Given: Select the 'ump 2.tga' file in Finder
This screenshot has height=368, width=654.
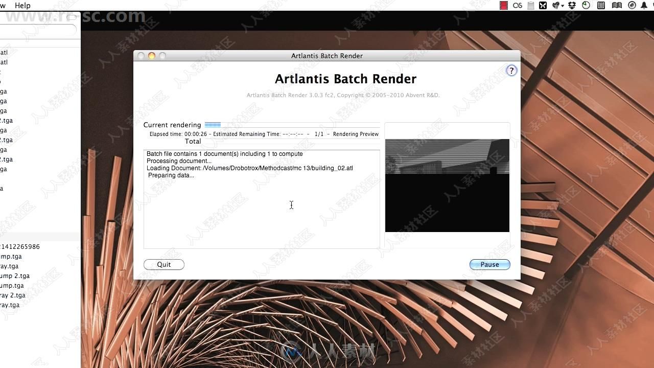Looking at the screenshot, I should [x=15, y=275].
